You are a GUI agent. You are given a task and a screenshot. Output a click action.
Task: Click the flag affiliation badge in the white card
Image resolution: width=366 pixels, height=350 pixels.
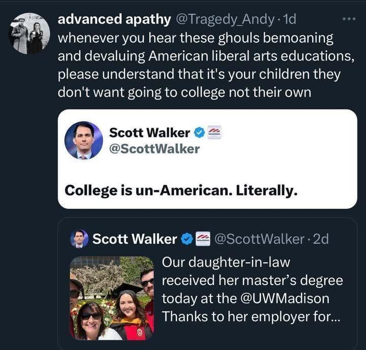click(x=214, y=133)
